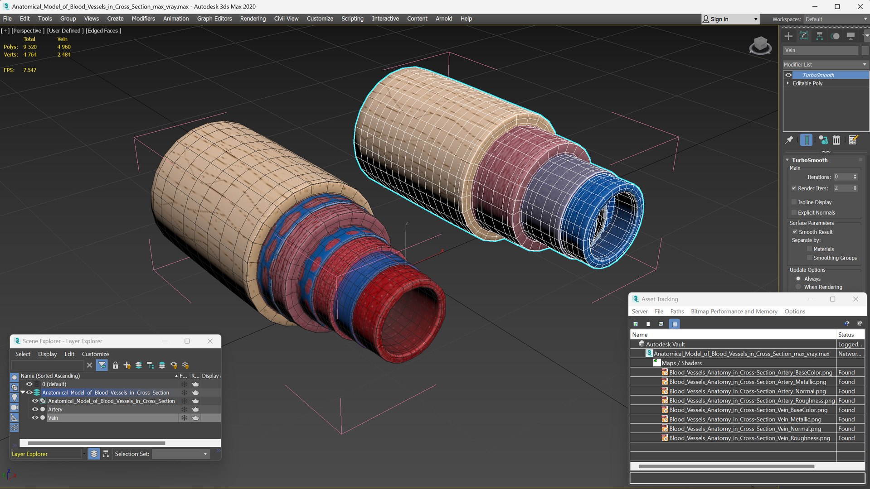Open Layer Explorer name dropdown arrow

(84, 454)
